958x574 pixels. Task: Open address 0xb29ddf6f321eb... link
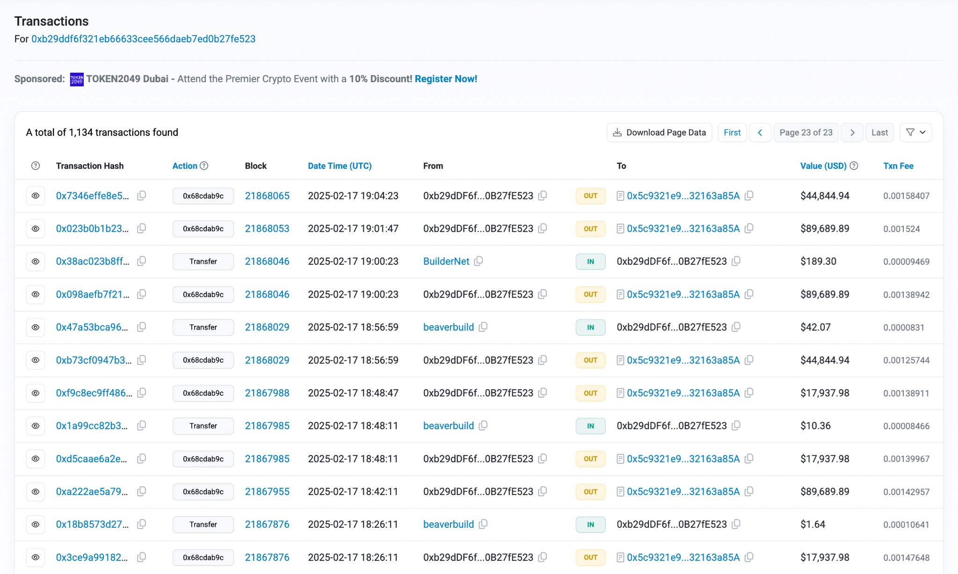144,39
